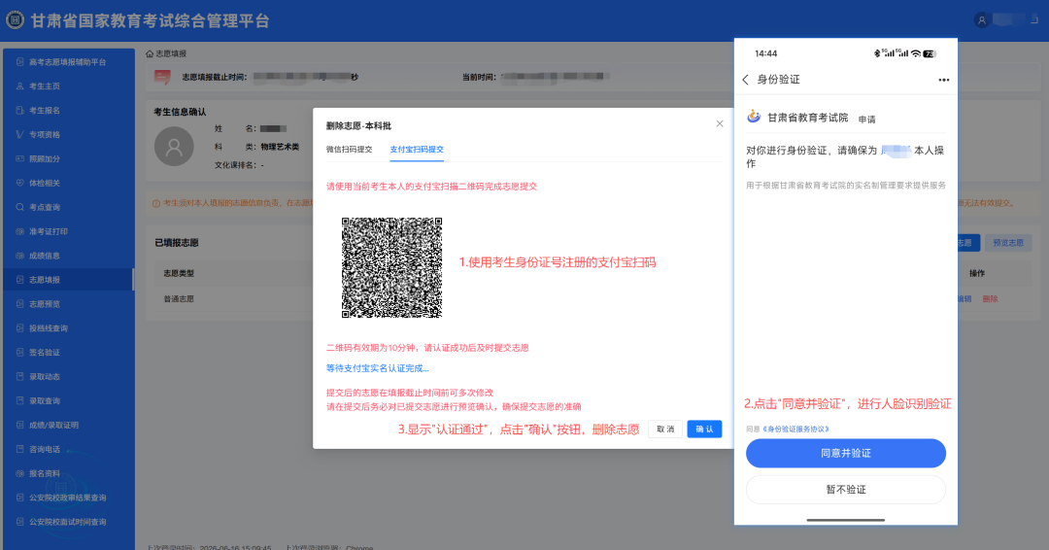Image resolution: width=1049 pixels, height=550 pixels.
Task: Click the 考生报名 sidebar icon
Action: 20,111
